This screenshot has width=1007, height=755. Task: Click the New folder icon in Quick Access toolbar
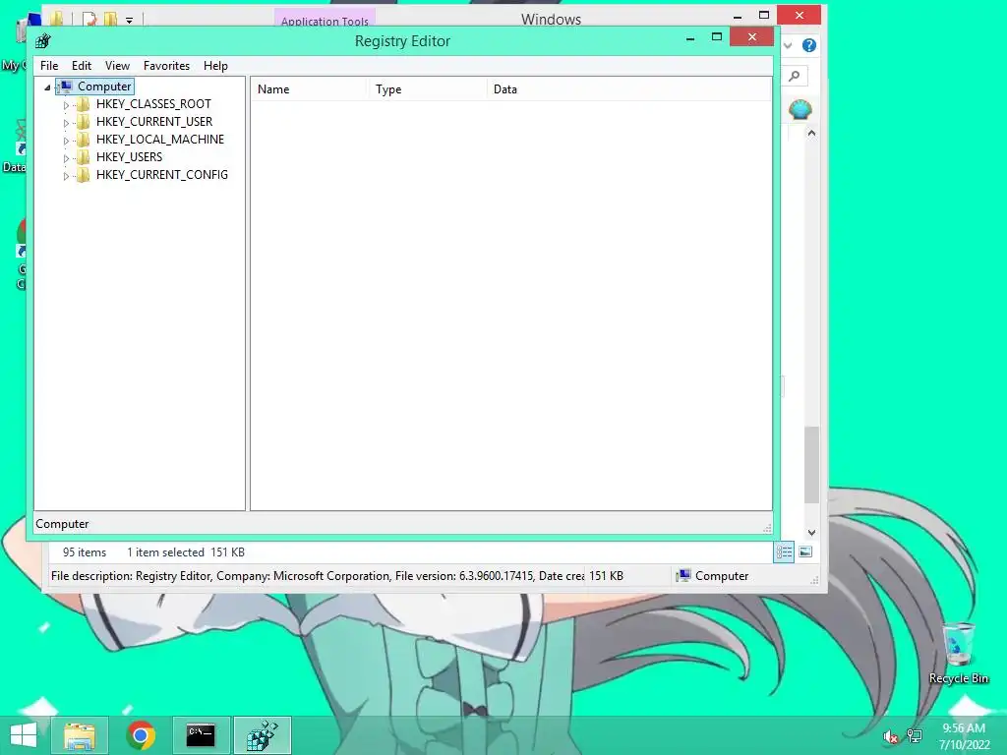[110, 19]
